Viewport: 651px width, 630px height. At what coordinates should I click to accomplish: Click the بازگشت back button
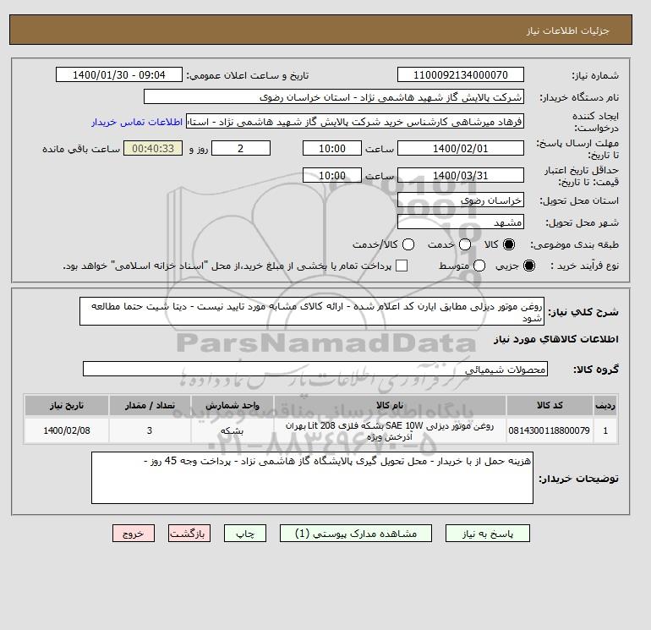pyautogui.click(x=189, y=534)
